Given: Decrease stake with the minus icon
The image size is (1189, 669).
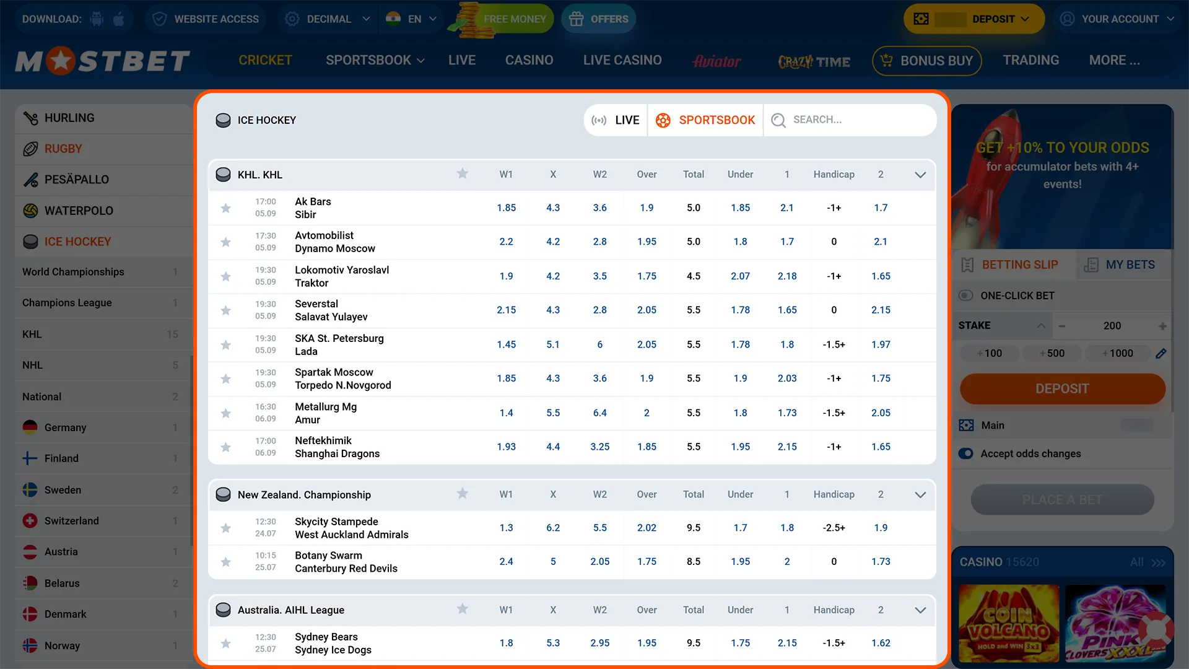Looking at the screenshot, I should pos(1062,326).
